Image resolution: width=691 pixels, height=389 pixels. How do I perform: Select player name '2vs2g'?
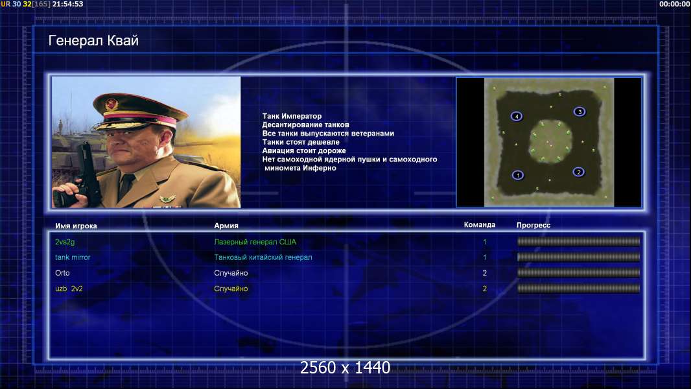pos(65,242)
